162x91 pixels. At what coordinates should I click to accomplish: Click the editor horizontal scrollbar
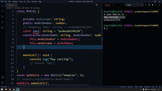53,85
